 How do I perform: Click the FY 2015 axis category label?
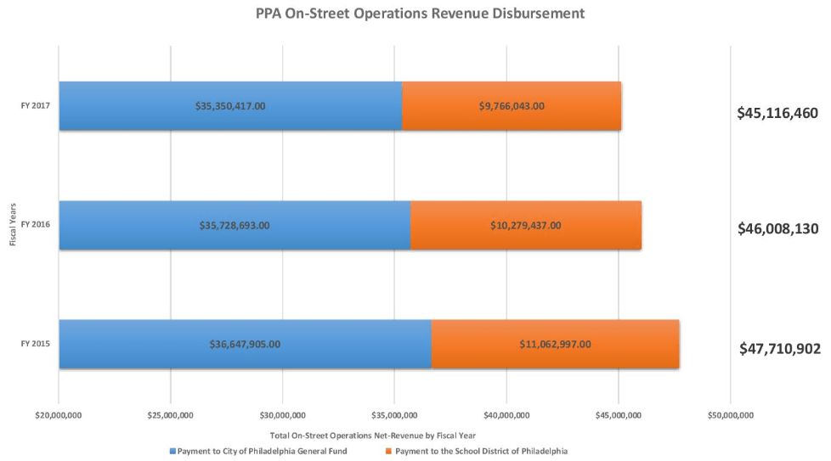coord(35,344)
